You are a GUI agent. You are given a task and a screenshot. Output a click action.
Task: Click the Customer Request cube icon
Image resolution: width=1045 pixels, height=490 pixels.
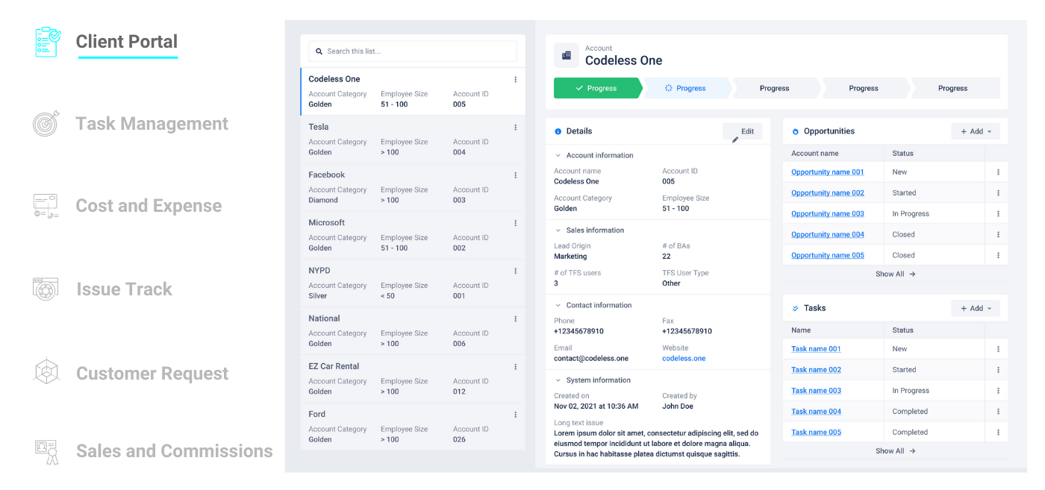(46, 371)
